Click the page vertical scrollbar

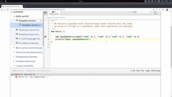171,47
